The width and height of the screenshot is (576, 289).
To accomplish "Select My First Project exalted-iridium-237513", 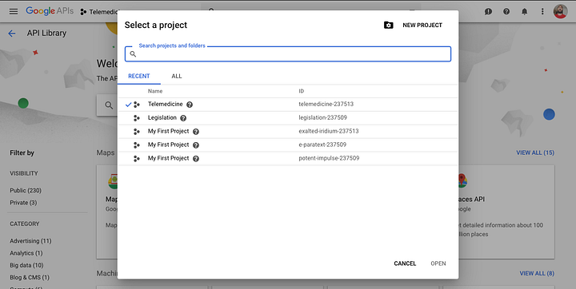I will [288, 131].
